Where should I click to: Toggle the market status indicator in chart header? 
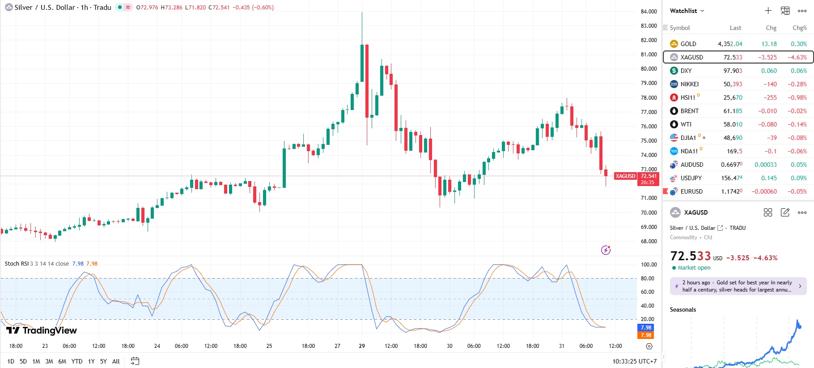pyautogui.click(x=120, y=7)
